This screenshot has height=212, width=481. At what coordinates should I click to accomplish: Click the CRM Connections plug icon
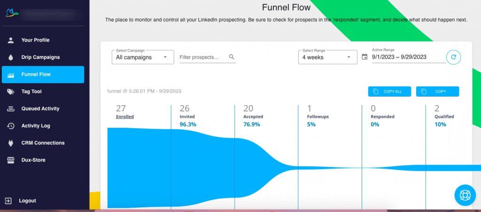pos(10,143)
